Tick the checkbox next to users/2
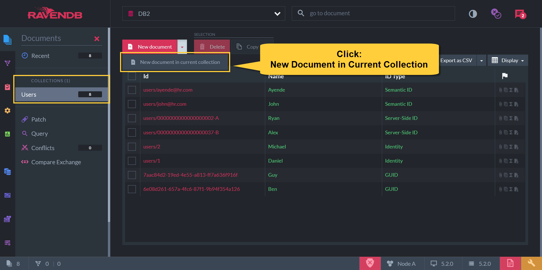 click(x=132, y=147)
